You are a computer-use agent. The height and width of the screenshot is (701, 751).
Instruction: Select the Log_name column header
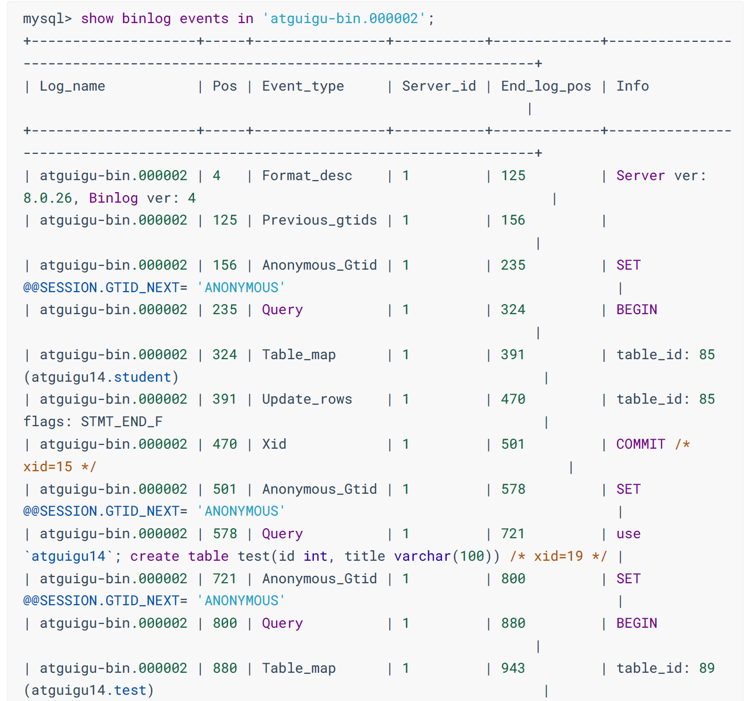tap(73, 86)
